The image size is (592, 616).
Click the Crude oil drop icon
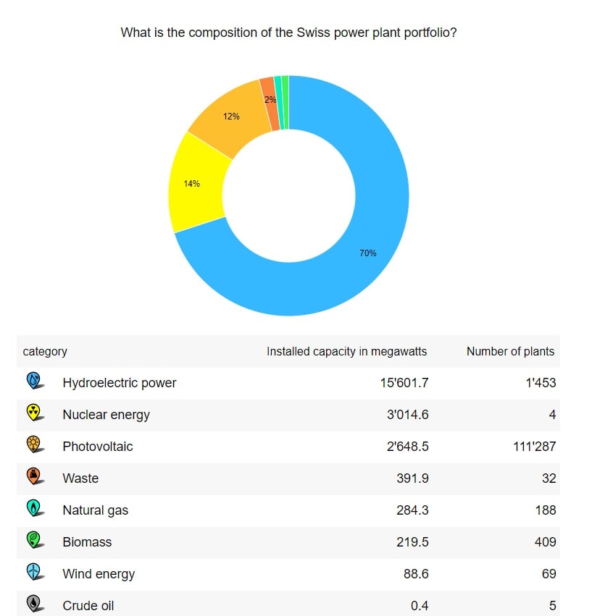tap(33, 603)
